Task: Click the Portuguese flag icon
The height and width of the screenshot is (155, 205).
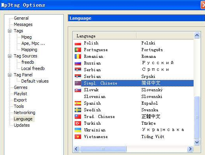Action: [x=78, y=50]
